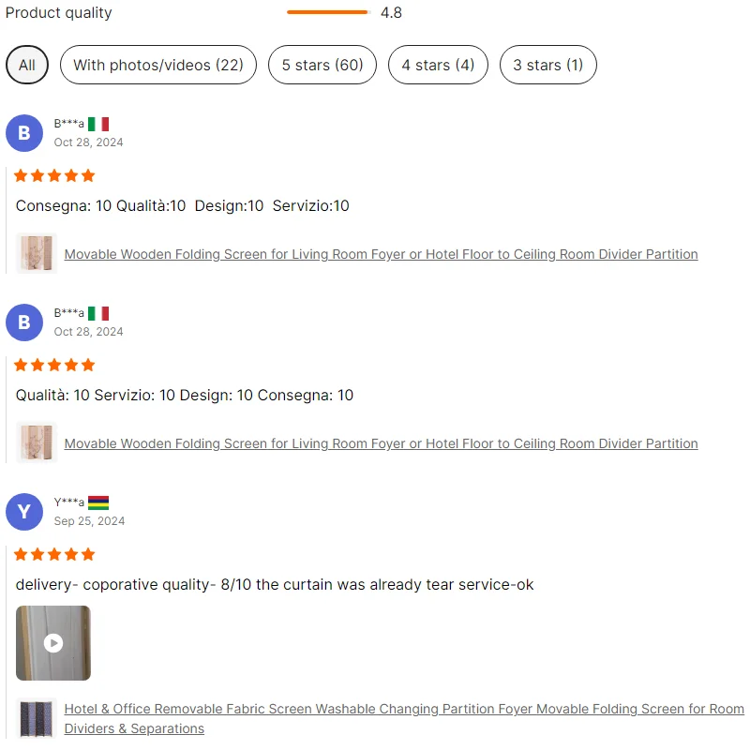Open first Movable Wooden Folding Screen link
Viewport: 750px width, 750px height.
[x=381, y=254]
